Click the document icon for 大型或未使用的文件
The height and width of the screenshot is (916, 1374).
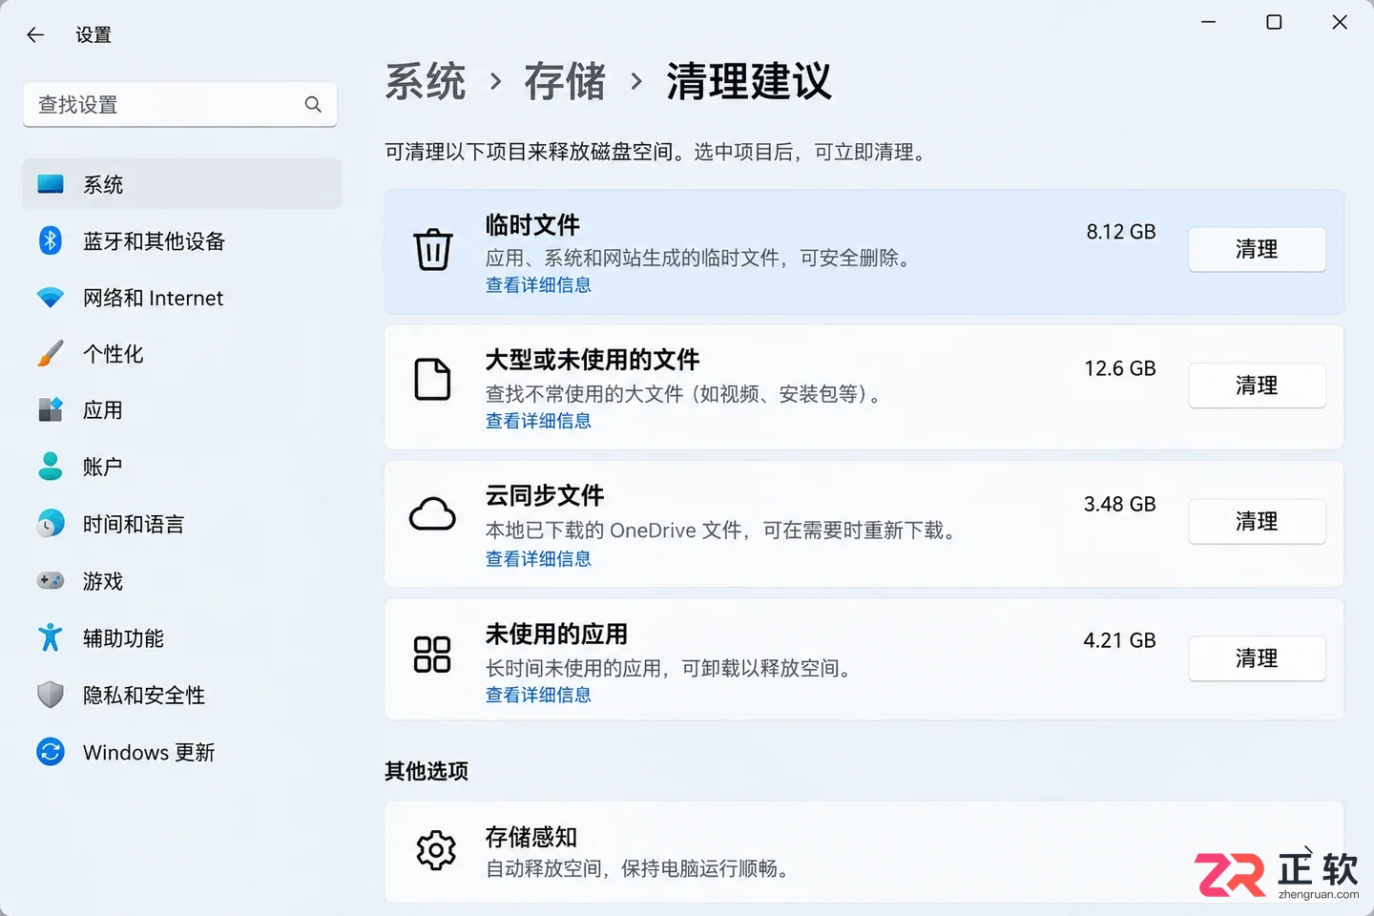tap(432, 380)
